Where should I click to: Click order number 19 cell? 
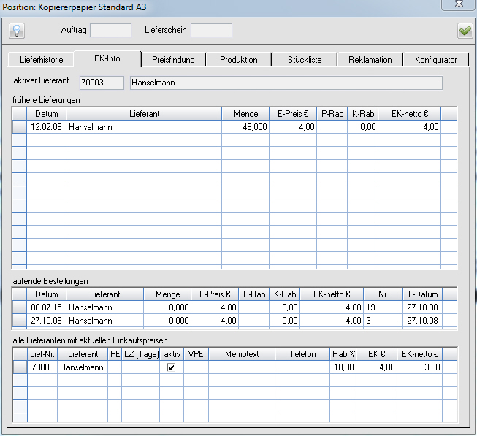click(383, 307)
